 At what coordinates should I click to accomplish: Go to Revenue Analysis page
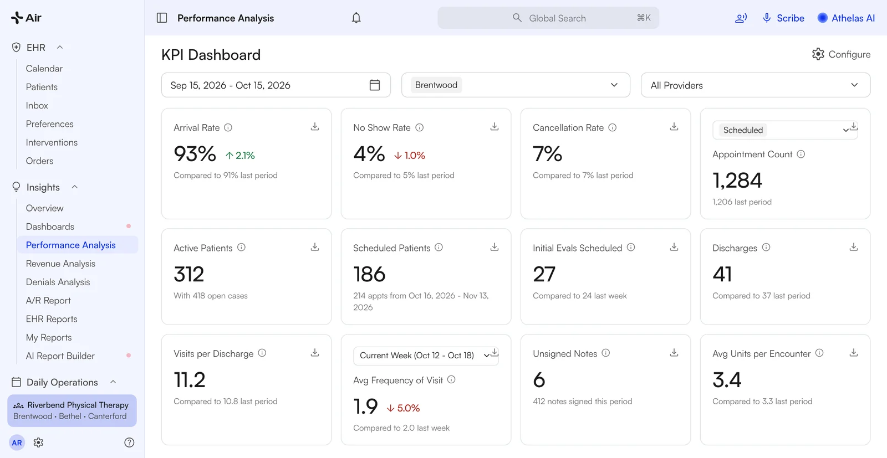tap(60, 264)
